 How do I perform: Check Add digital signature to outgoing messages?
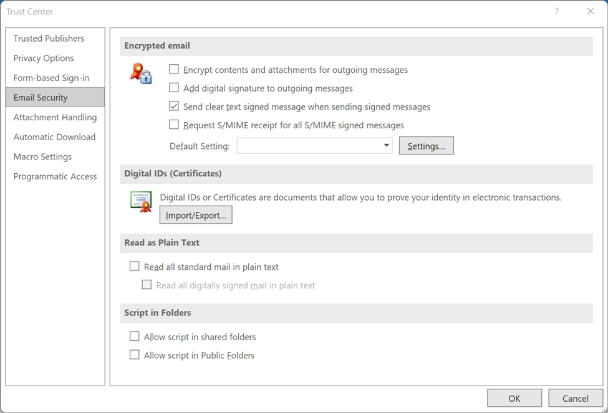click(x=174, y=88)
